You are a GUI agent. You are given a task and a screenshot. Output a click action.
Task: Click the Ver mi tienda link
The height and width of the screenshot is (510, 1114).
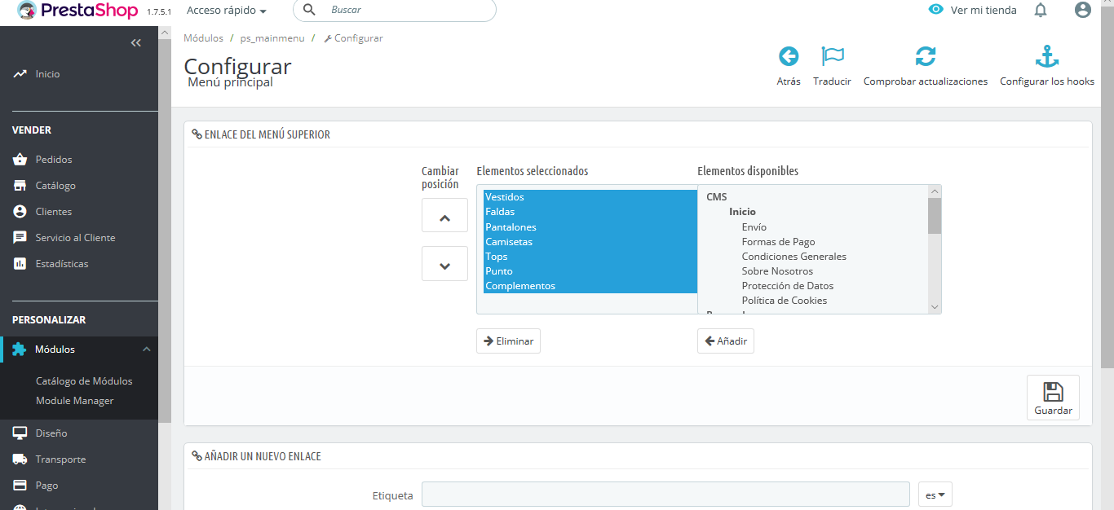coord(984,11)
